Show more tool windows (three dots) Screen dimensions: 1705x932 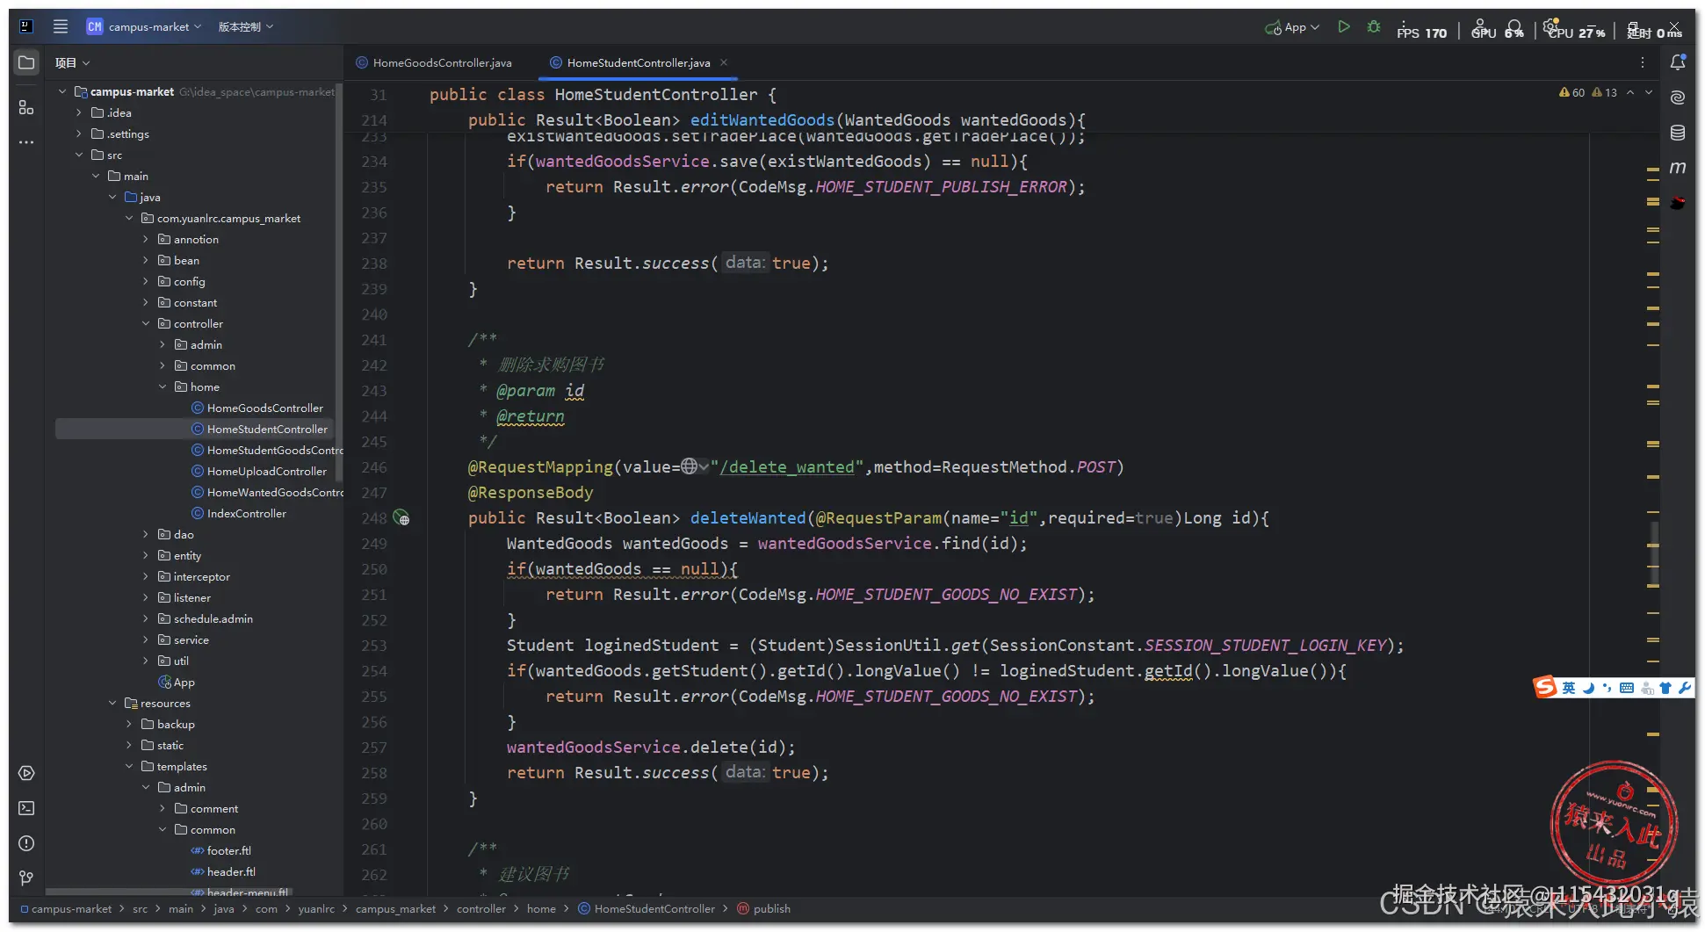click(26, 141)
